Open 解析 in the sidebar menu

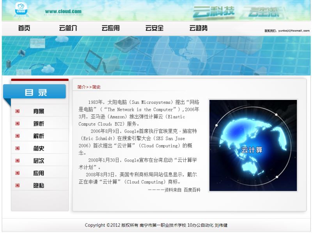tap(39, 136)
